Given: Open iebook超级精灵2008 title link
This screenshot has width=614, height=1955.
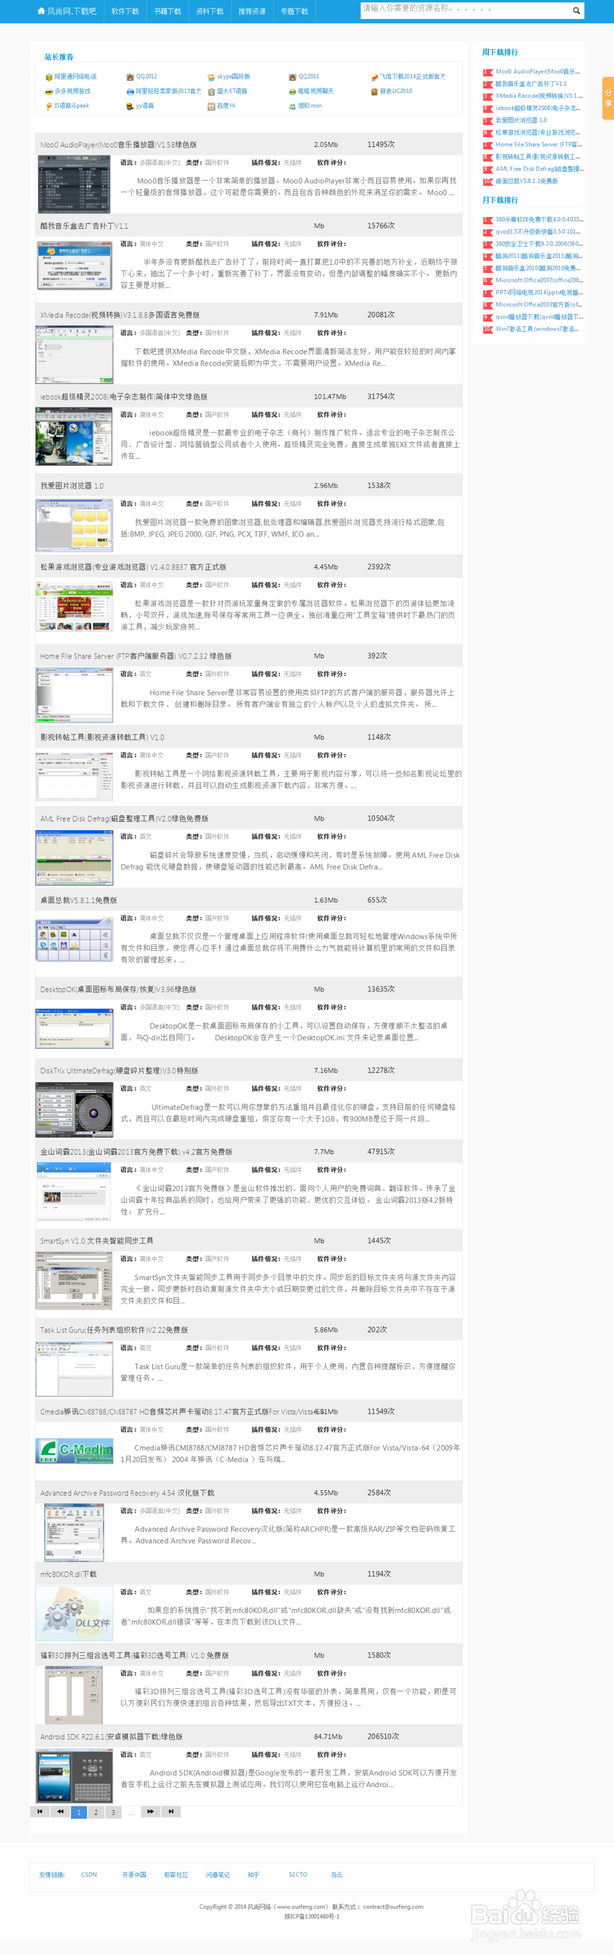Looking at the screenshot, I should [x=123, y=397].
